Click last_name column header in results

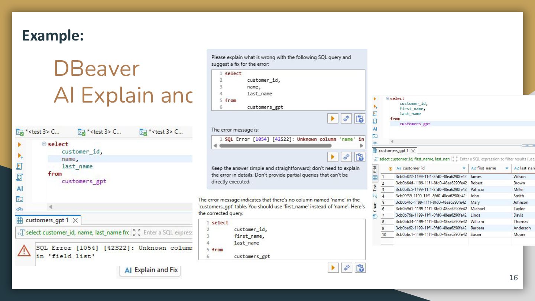tap(524, 168)
